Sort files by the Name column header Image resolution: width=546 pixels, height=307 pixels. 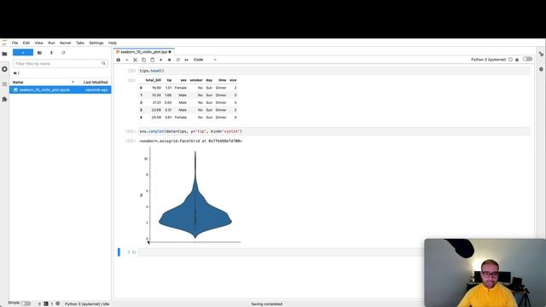tap(18, 82)
